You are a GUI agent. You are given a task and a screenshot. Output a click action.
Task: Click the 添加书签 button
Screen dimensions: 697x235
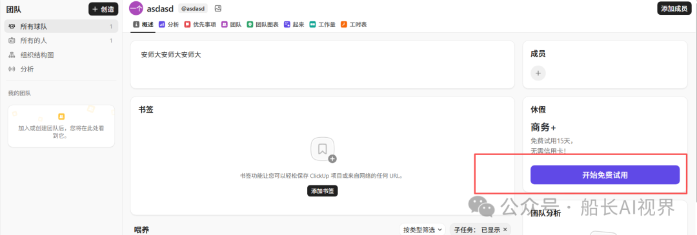pos(323,191)
